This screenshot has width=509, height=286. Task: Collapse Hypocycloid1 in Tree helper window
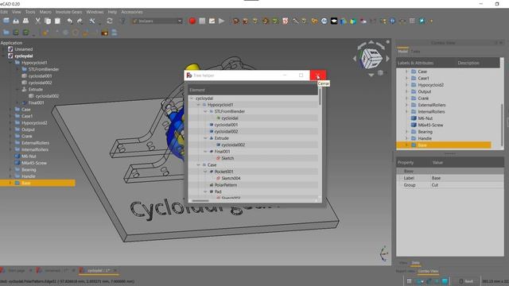[198, 105]
